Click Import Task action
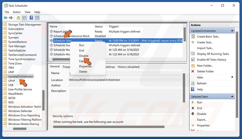Viewport: 242px width, 139px height. pos(205,48)
